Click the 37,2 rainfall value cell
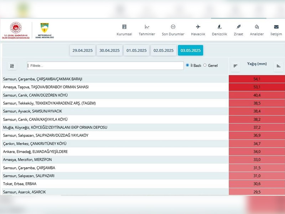 tap(257, 127)
